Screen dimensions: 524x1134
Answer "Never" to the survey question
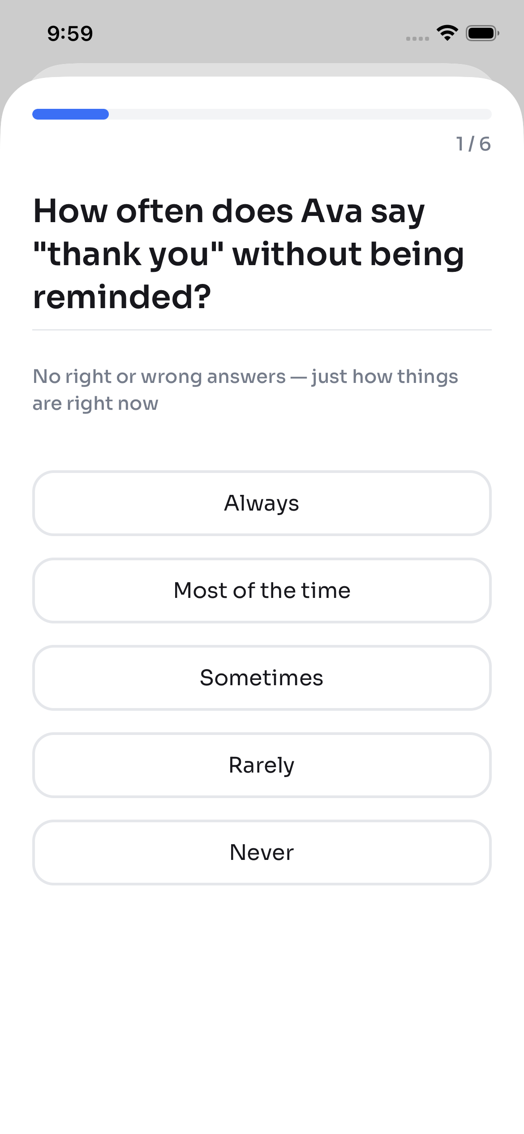tap(262, 852)
